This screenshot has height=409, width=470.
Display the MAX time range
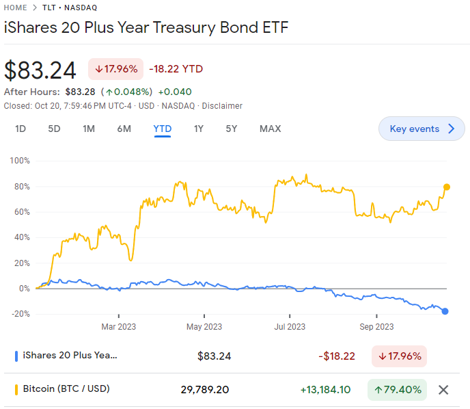click(x=270, y=129)
